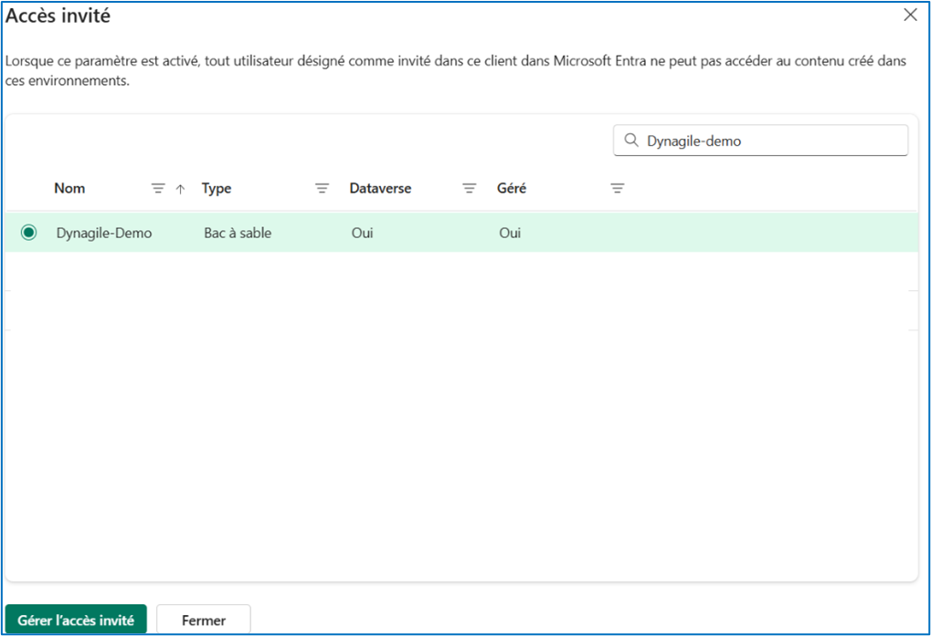931x636 pixels.
Task: Open filter menu for Nom column
Action: click(157, 189)
